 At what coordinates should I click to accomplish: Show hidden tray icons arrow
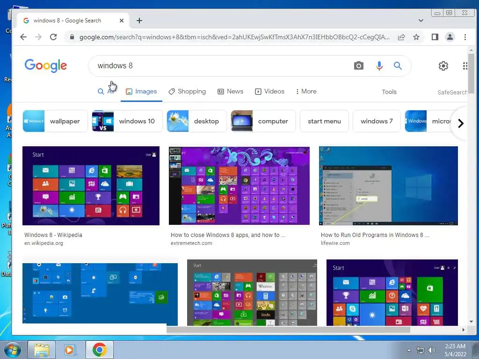pos(409,350)
